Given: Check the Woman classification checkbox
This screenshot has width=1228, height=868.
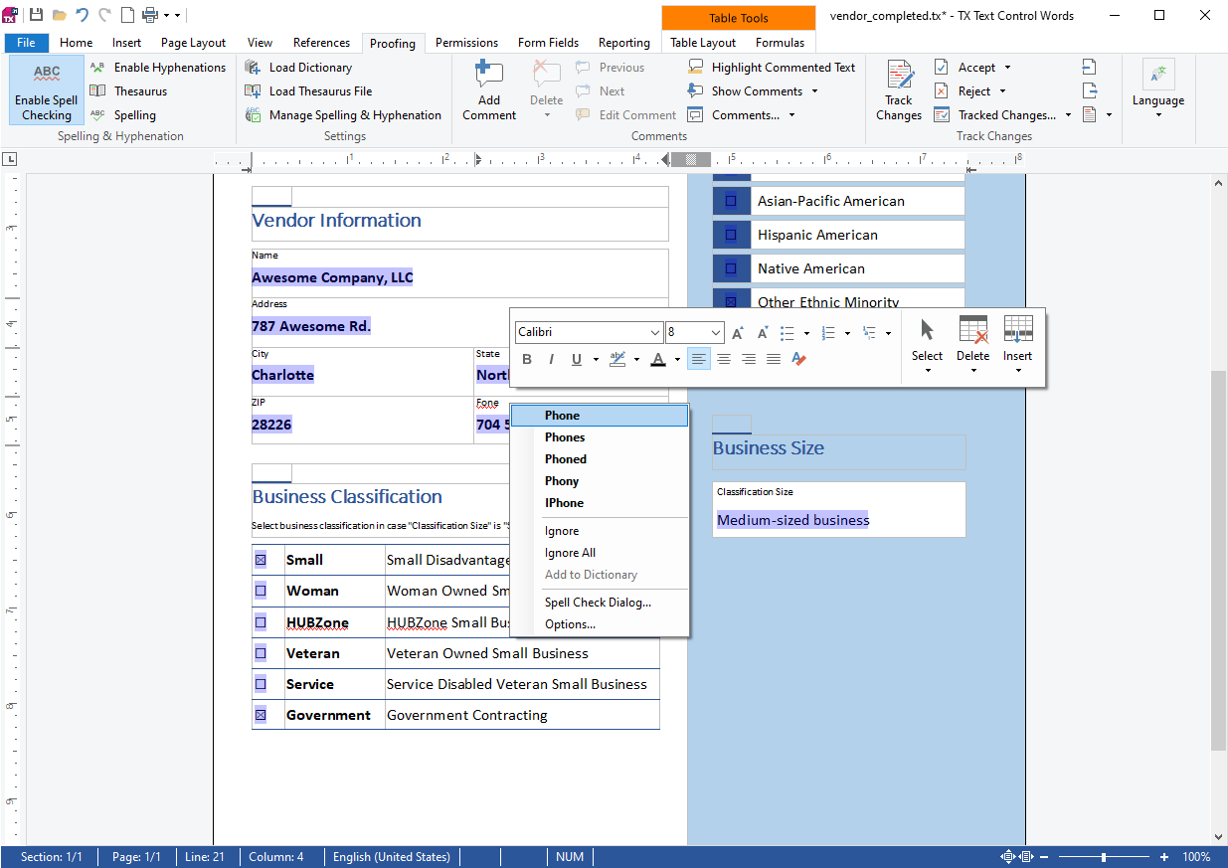Looking at the screenshot, I should tap(261, 591).
